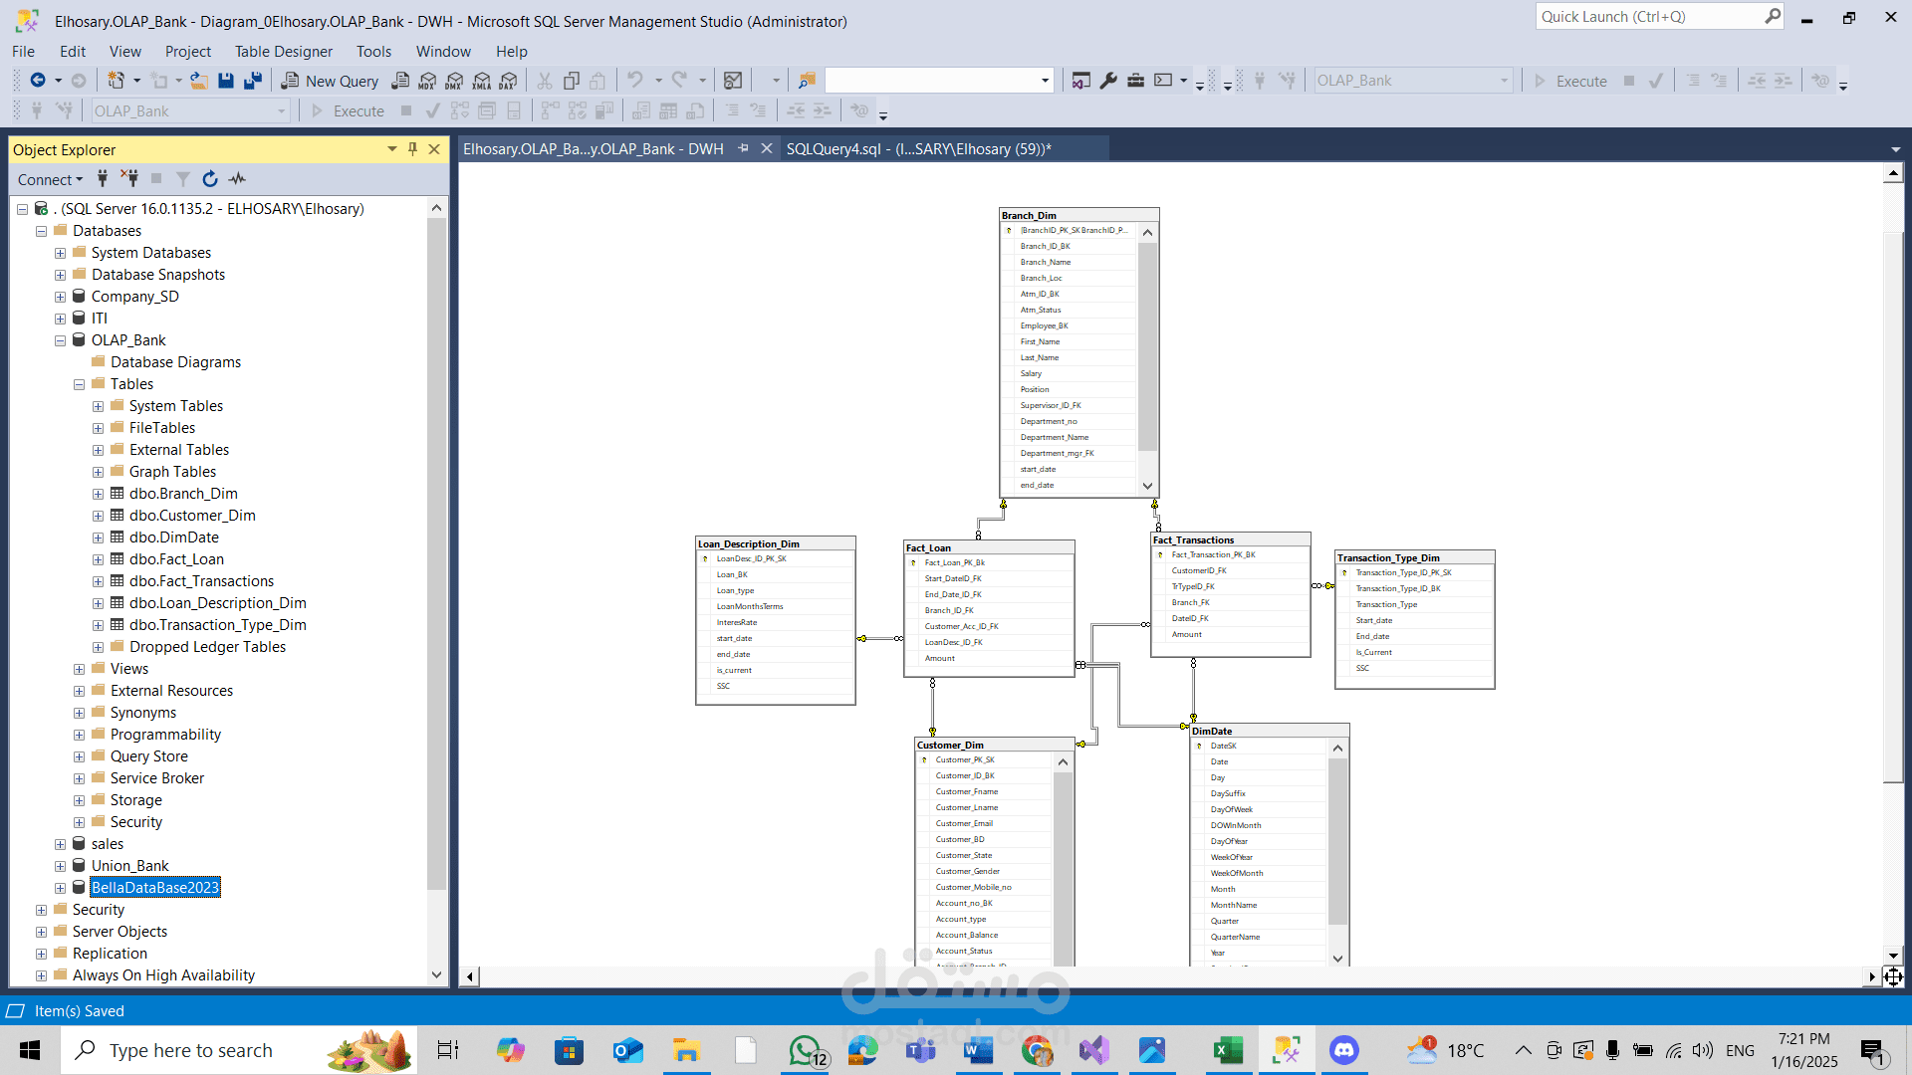This screenshot has height=1075, width=1912.
Task: Toggle Auto Hide pin on Object Explorer
Action: [413, 149]
